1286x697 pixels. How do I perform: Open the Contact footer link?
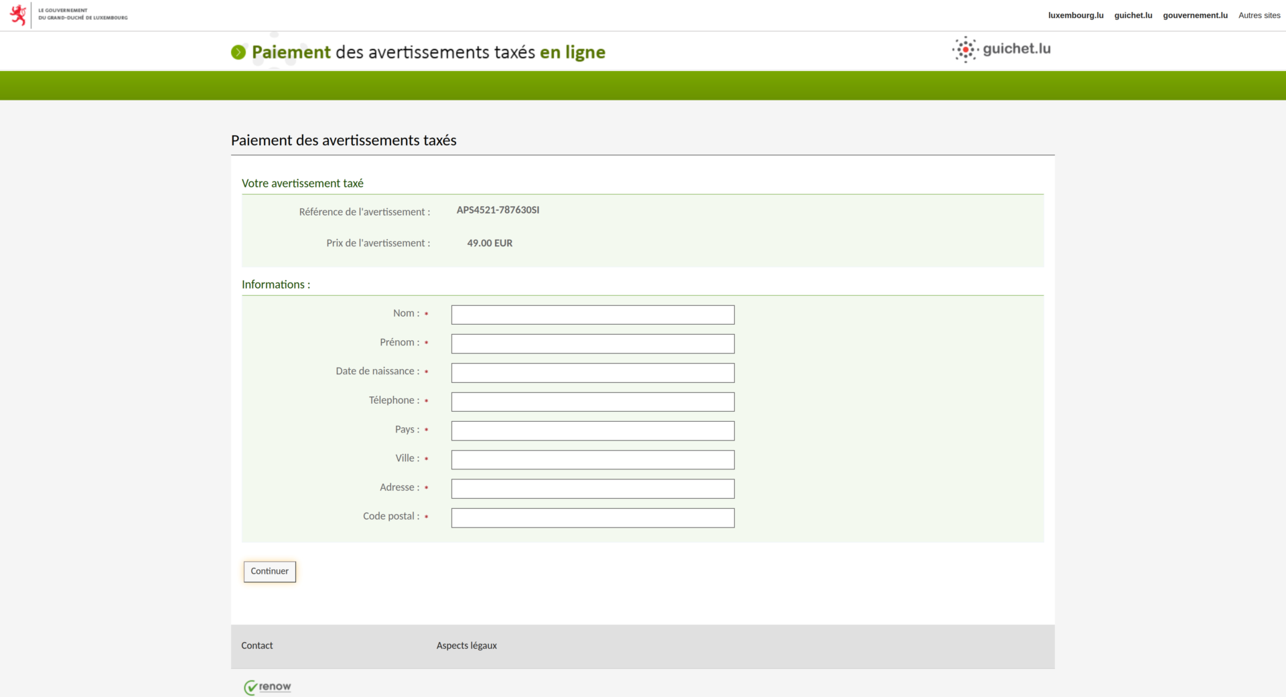click(257, 645)
